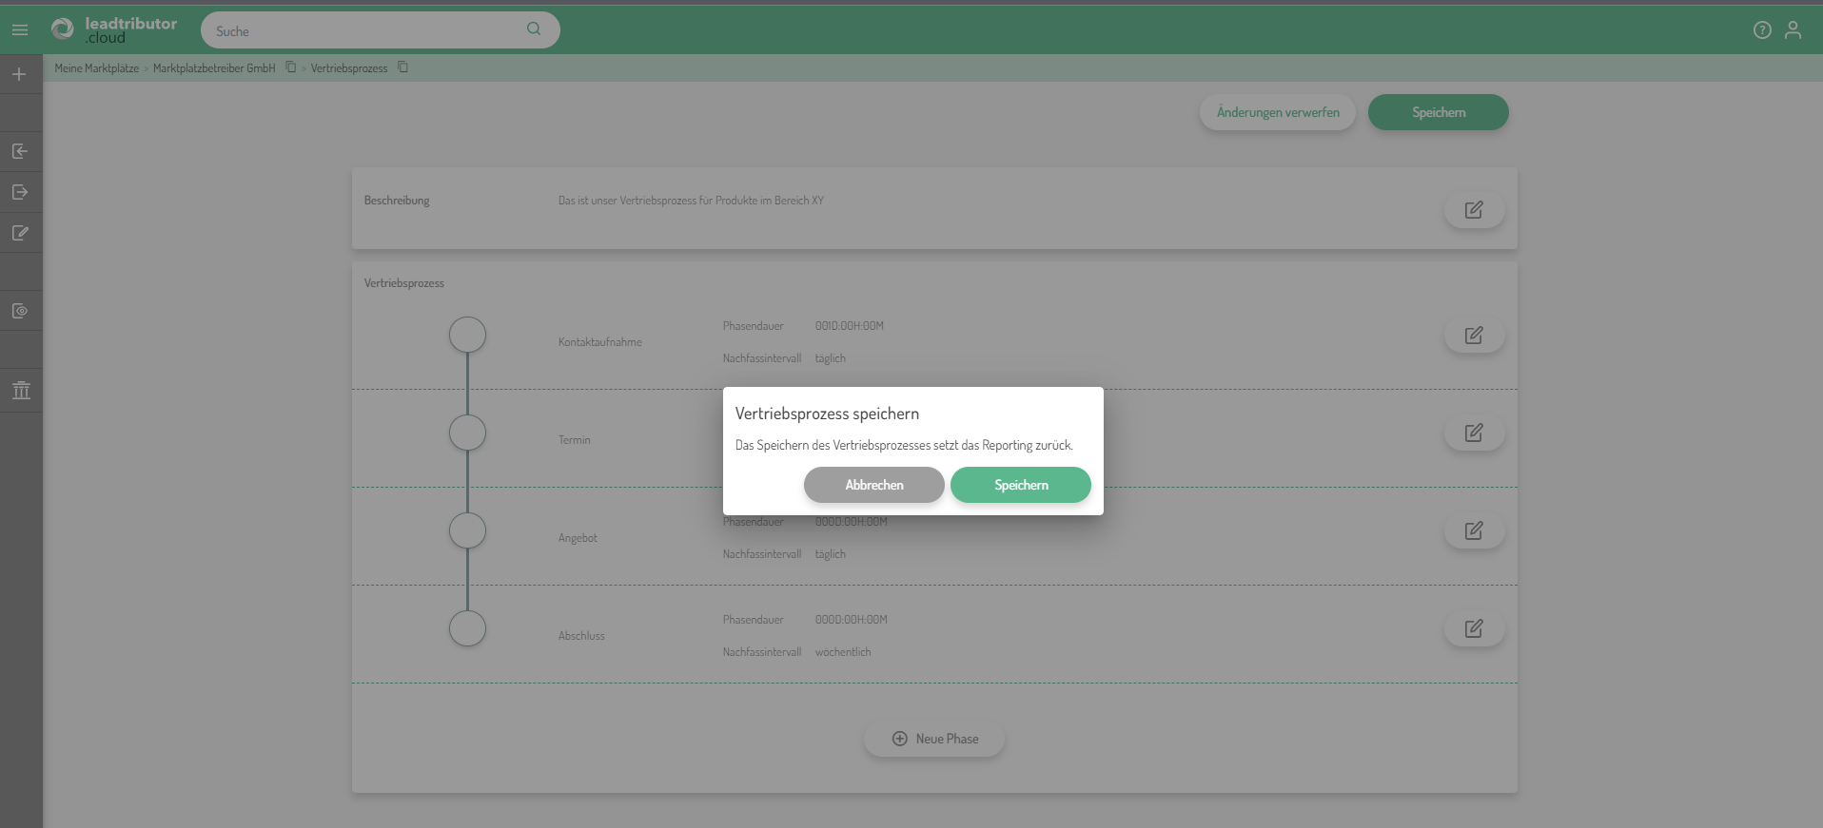The width and height of the screenshot is (1823, 828).
Task: Copy icon next to Marktplatzbetreiber GmbH breadcrumb
Action: point(291,67)
